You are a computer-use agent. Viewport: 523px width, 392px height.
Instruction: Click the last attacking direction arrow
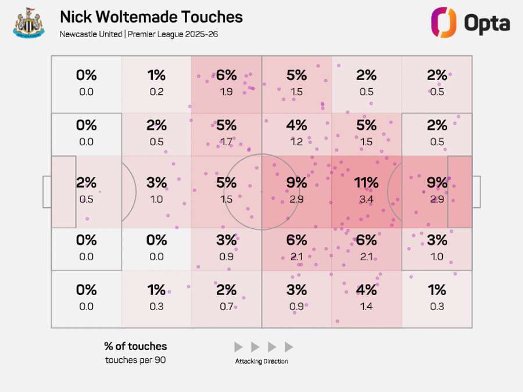[x=289, y=347]
